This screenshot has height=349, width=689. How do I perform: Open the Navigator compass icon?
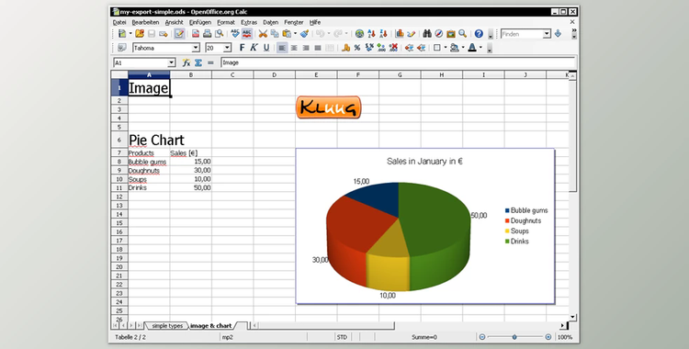tap(438, 33)
